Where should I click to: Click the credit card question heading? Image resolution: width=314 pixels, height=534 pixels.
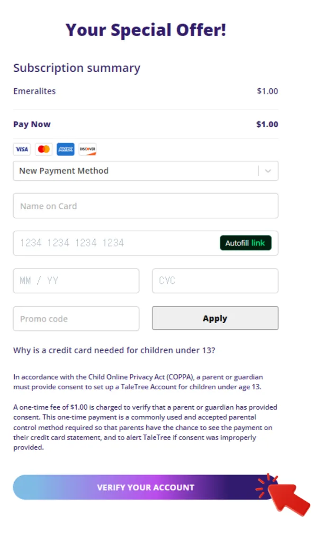114,351
